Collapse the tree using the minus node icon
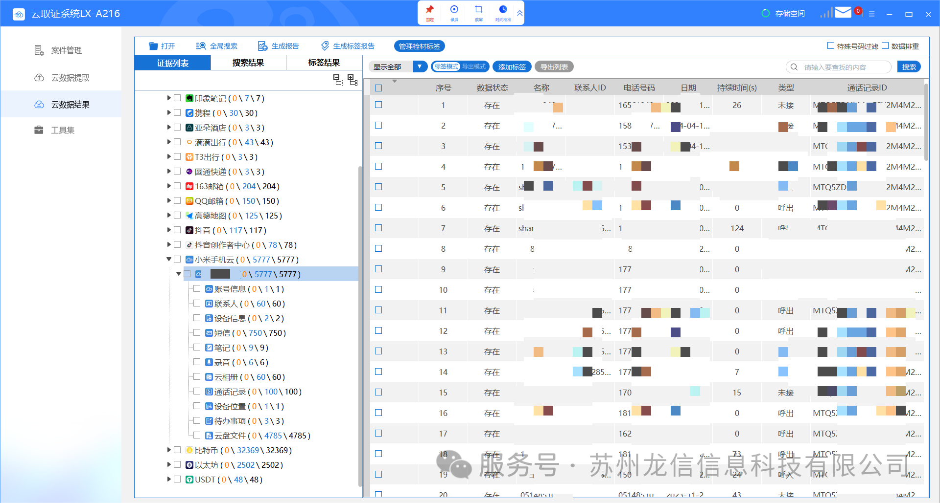Viewport: 940px width, 503px height. [336, 79]
